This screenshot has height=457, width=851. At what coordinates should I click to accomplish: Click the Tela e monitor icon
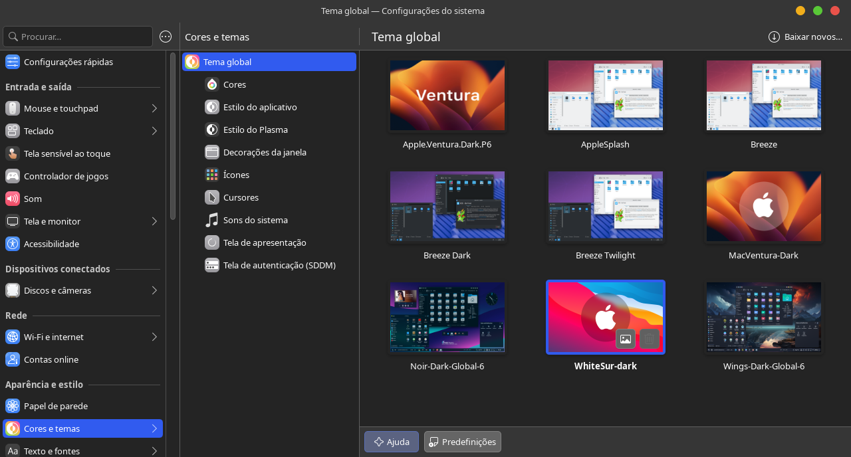(x=13, y=221)
